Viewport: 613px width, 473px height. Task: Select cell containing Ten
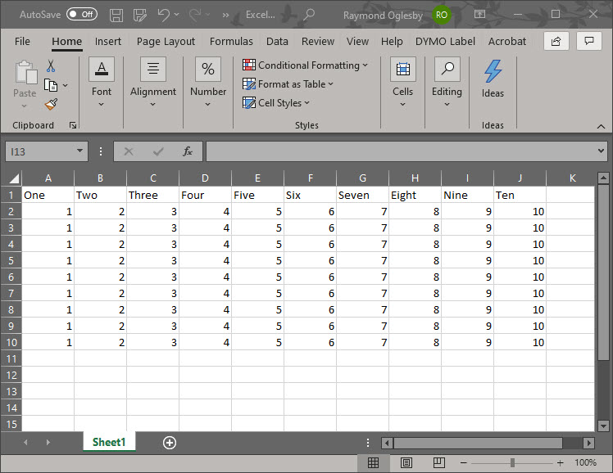[x=520, y=195]
